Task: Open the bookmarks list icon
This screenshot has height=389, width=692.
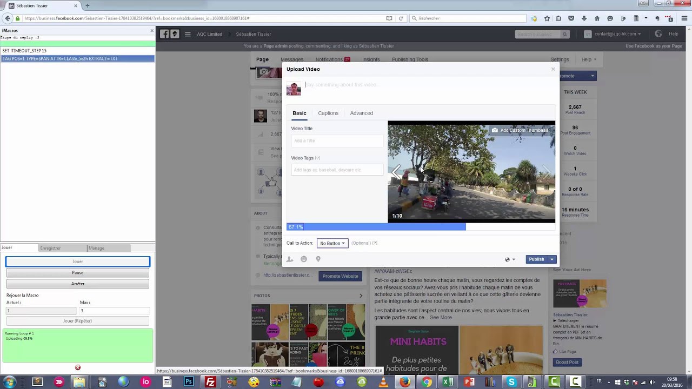Action: tap(558, 18)
